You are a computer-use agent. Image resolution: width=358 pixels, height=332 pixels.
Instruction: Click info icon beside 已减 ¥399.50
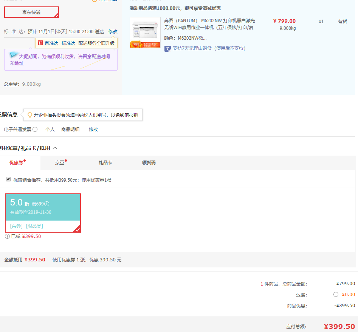pos(7,236)
